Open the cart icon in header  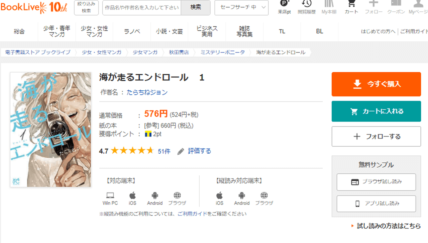pos(351,5)
